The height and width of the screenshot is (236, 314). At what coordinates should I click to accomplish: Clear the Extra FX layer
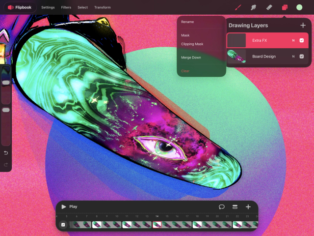[185, 71]
